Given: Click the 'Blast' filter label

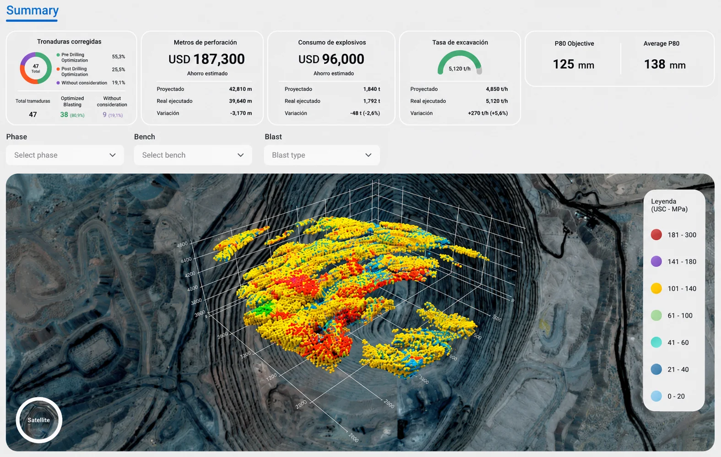Looking at the screenshot, I should (273, 137).
